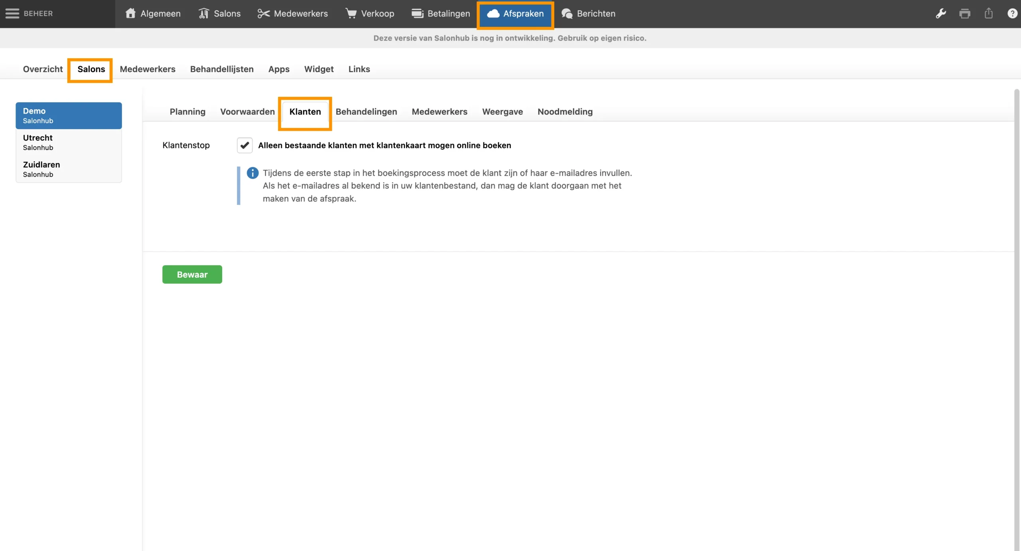
Task: Open Algemeen with house icon
Action: (x=153, y=14)
